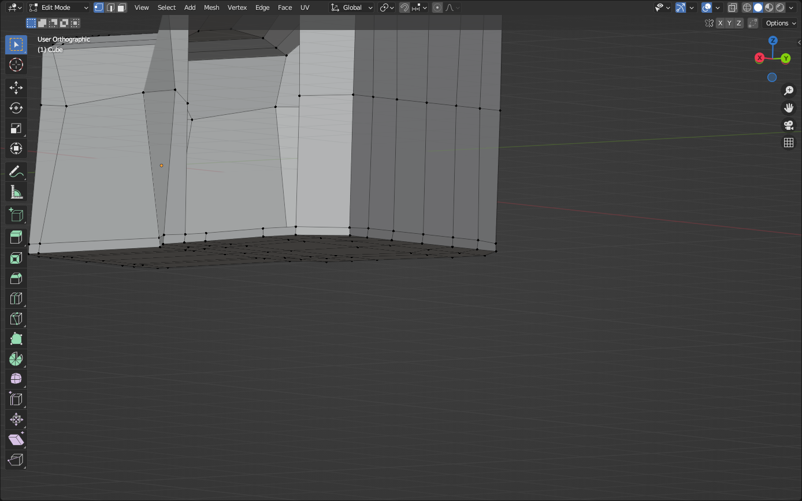Screen dimensions: 802x501
Task: Open the UV menu
Action: [305, 8]
